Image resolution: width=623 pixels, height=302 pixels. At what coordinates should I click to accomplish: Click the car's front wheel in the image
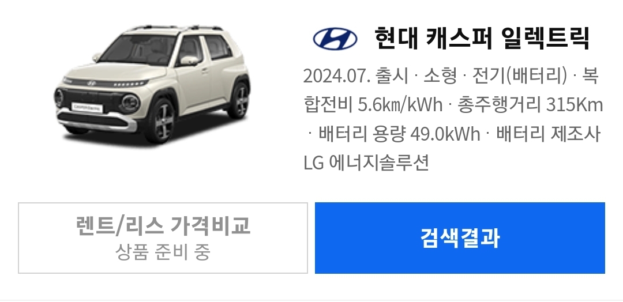[161, 120]
